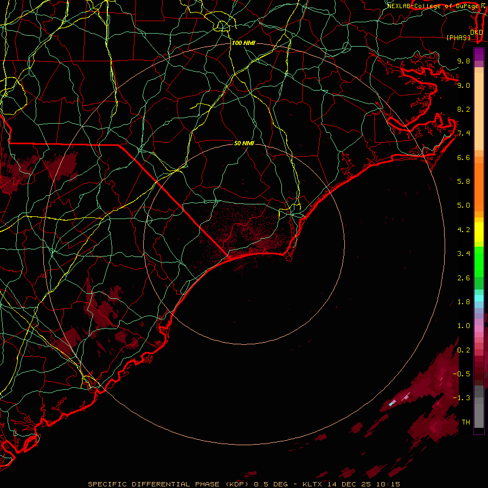Click the [PHAS] label above the color scale
Screen dimensions: 488x488
tap(458, 38)
